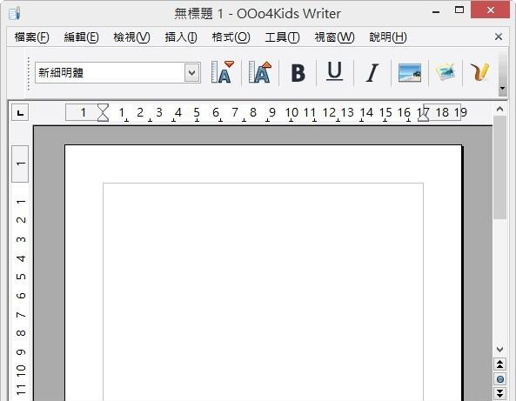Click the left indent marker on ruler
Screen dimensions: 516x401
(x=103, y=113)
